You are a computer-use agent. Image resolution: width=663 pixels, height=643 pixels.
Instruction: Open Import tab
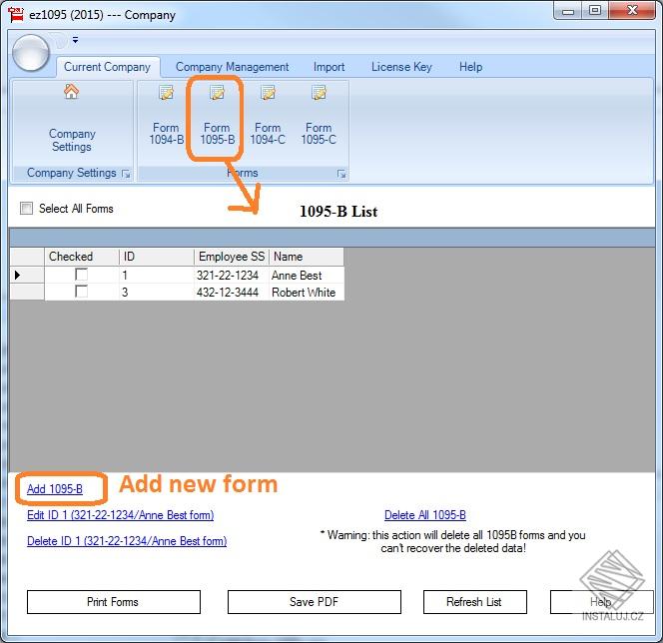(x=329, y=67)
